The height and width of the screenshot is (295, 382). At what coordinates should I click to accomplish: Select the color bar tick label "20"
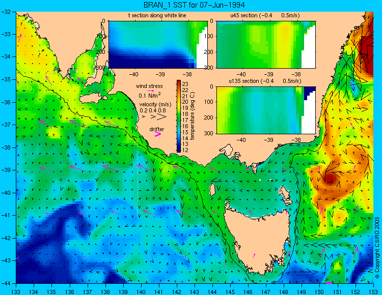coord(185,102)
